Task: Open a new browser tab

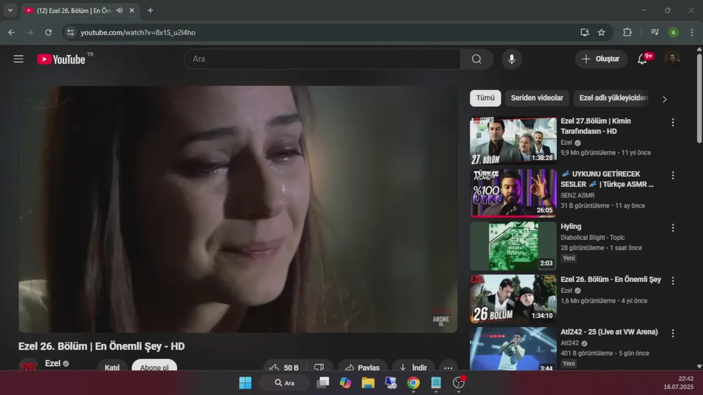Action: 150,10
